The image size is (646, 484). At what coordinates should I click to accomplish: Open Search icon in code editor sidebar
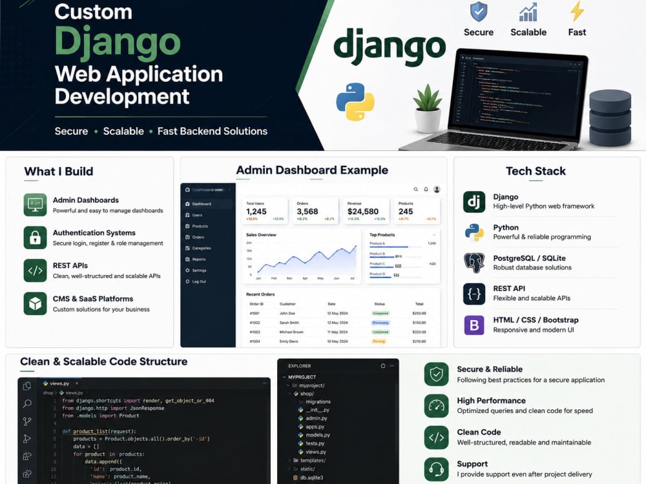[x=27, y=404]
